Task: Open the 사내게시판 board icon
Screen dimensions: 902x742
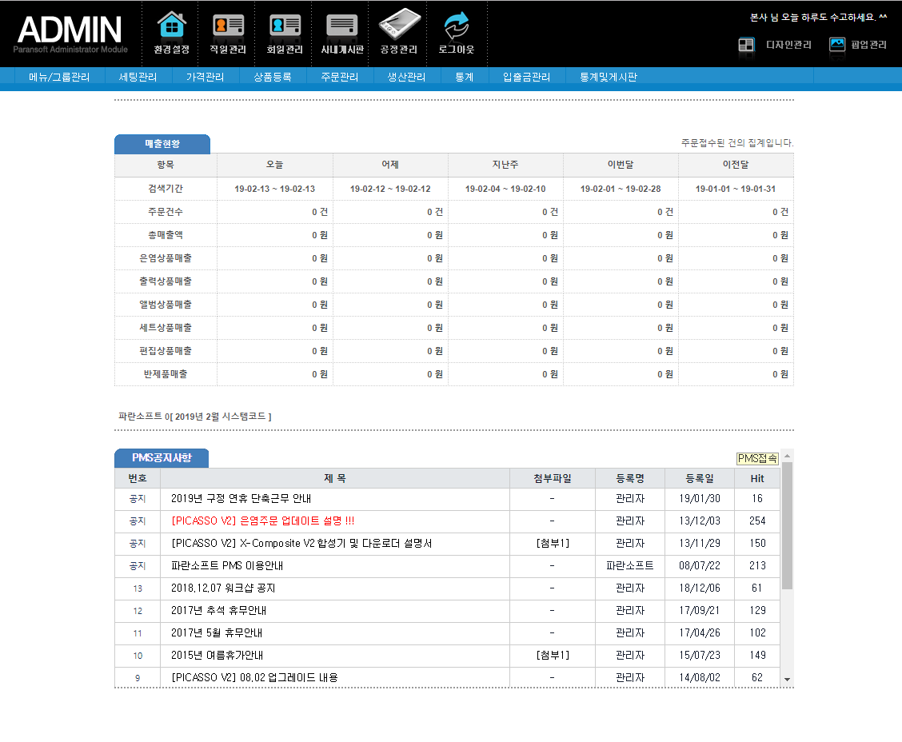Action: (x=342, y=26)
